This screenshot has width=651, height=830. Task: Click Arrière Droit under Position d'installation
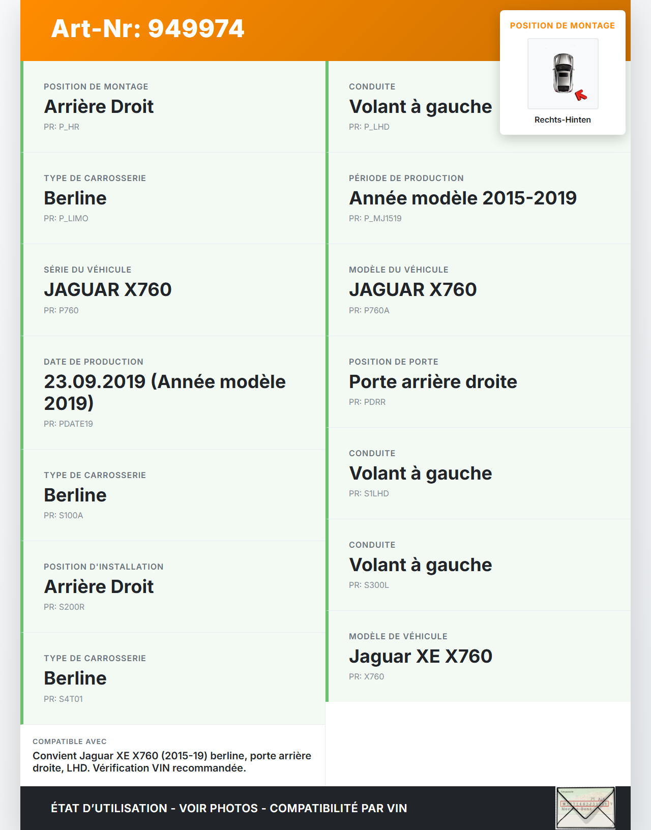pyautogui.click(x=99, y=587)
